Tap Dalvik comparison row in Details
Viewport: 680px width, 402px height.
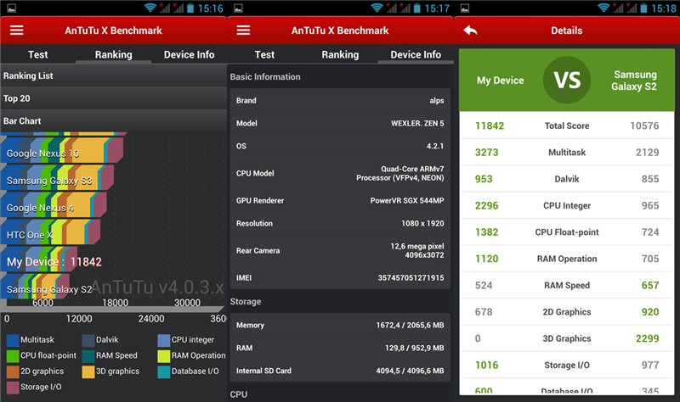pyautogui.click(x=567, y=179)
